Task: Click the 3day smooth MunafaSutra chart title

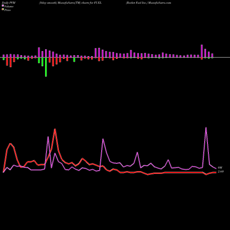Action: 70,3
